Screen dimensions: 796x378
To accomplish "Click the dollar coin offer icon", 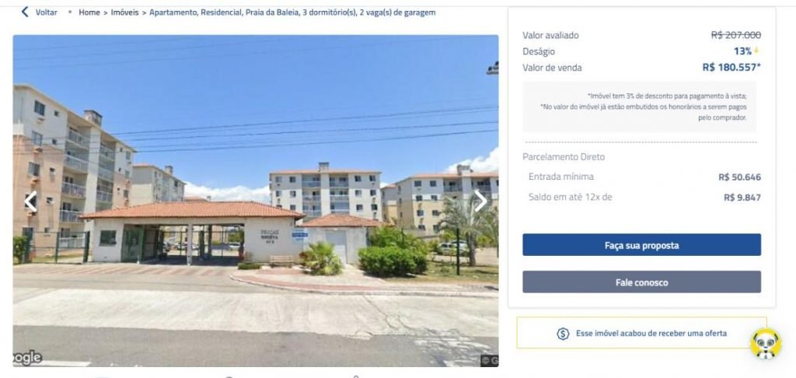I will pyautogui.click(x=563, y=334).
